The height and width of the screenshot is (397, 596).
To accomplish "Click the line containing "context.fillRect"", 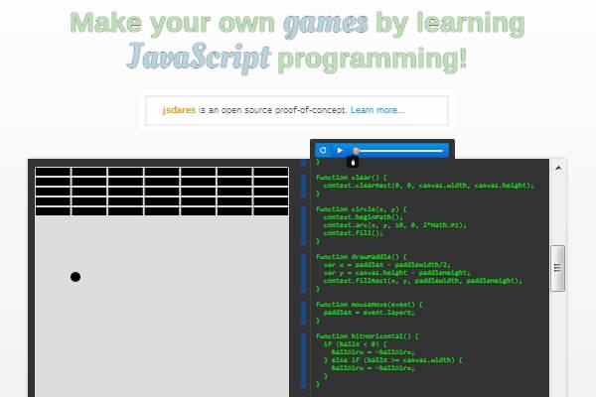I will (423, 281).
